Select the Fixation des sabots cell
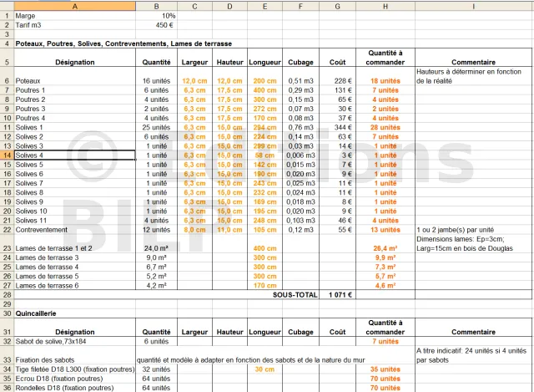The width and height of the screenshot is (534, 392). [75, 359]
